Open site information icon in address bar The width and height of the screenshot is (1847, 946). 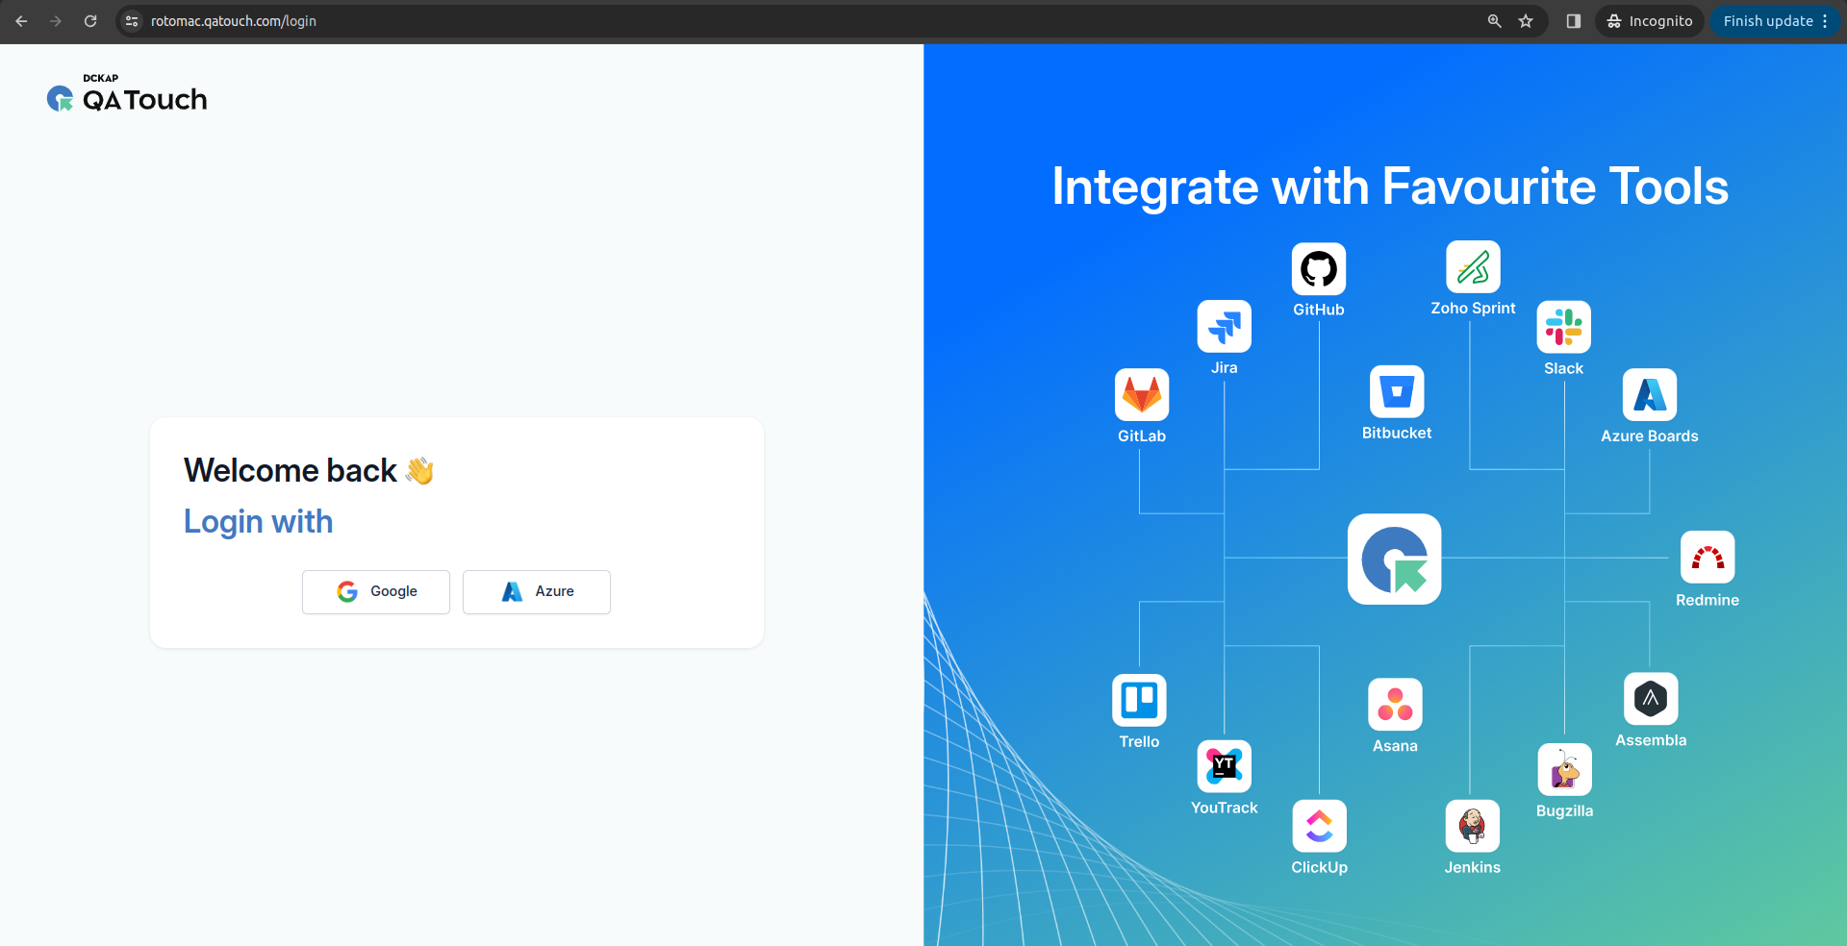click(x=132, y=21)
